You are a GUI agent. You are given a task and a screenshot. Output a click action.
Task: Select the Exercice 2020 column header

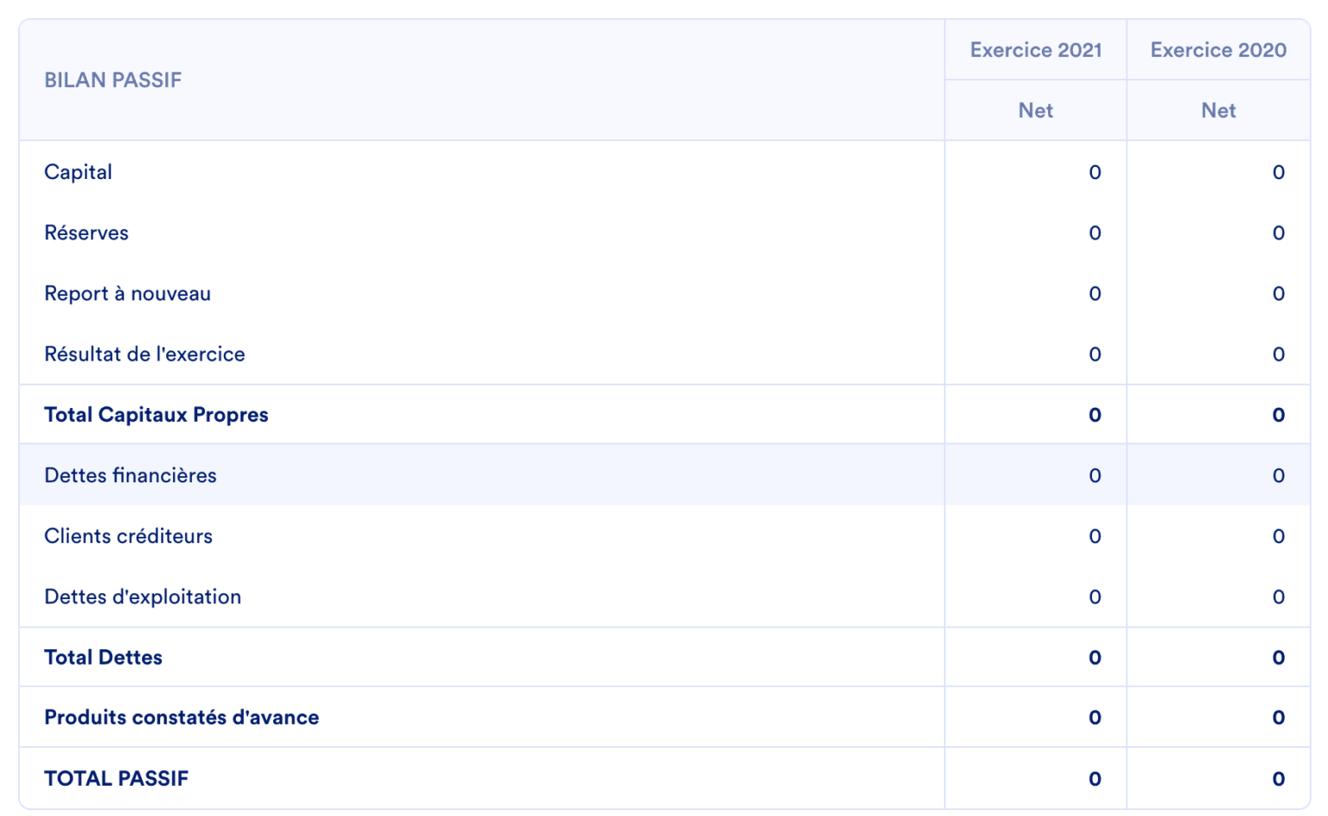[x=1218, y=50]
